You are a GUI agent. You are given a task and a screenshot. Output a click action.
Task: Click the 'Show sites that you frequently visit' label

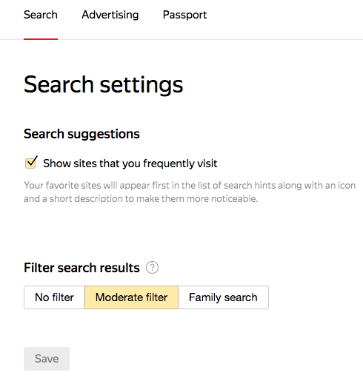click(130, 163)
